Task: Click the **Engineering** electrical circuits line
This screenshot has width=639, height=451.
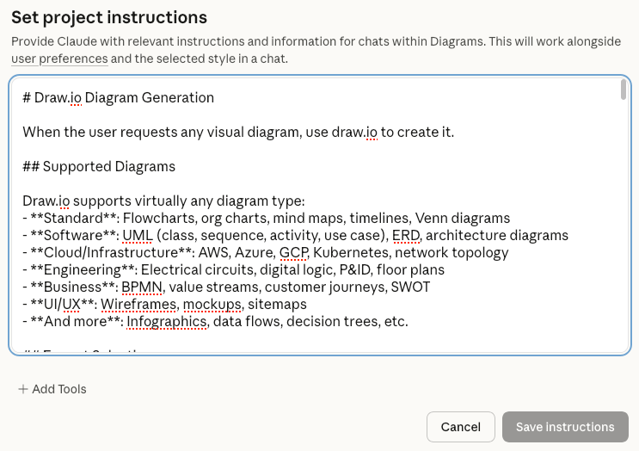Action: pos(234,269)
